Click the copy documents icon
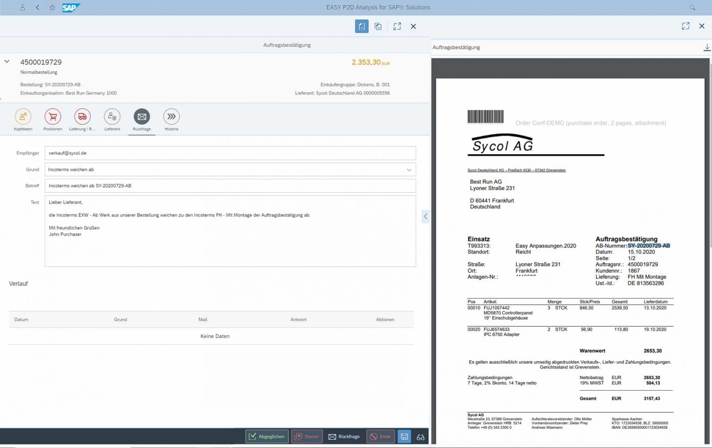Screen dimensions: 712x448 (378, 26)
